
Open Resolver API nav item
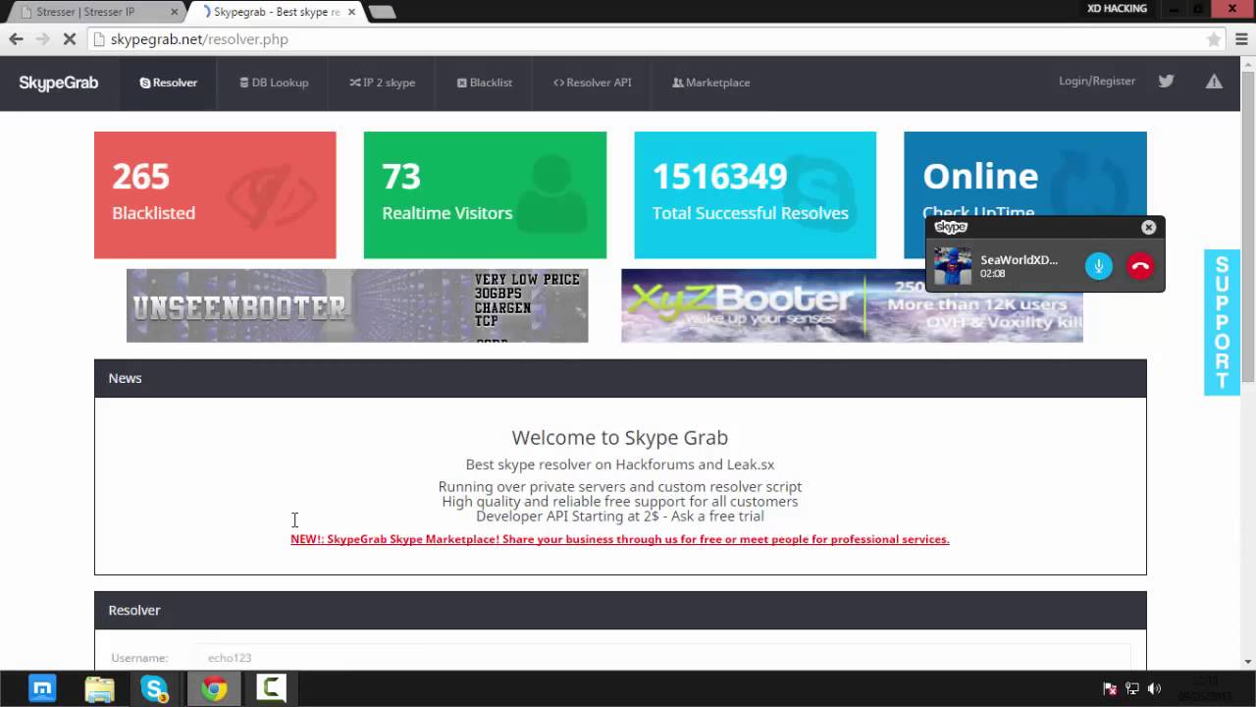(x=593, y=82)
